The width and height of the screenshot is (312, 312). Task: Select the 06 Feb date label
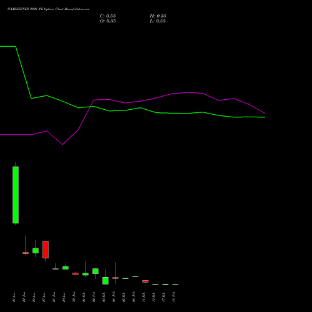pos(134,297)
